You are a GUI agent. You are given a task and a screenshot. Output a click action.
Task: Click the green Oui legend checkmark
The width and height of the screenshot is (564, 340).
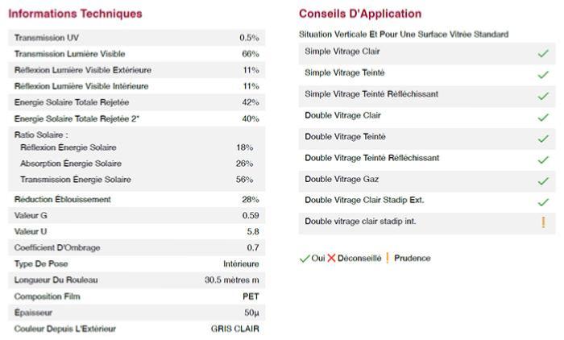pyautogui.click(x=305, y=259)
